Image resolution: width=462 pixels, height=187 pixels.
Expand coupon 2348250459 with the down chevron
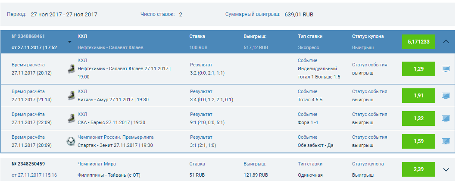[446, 170]
